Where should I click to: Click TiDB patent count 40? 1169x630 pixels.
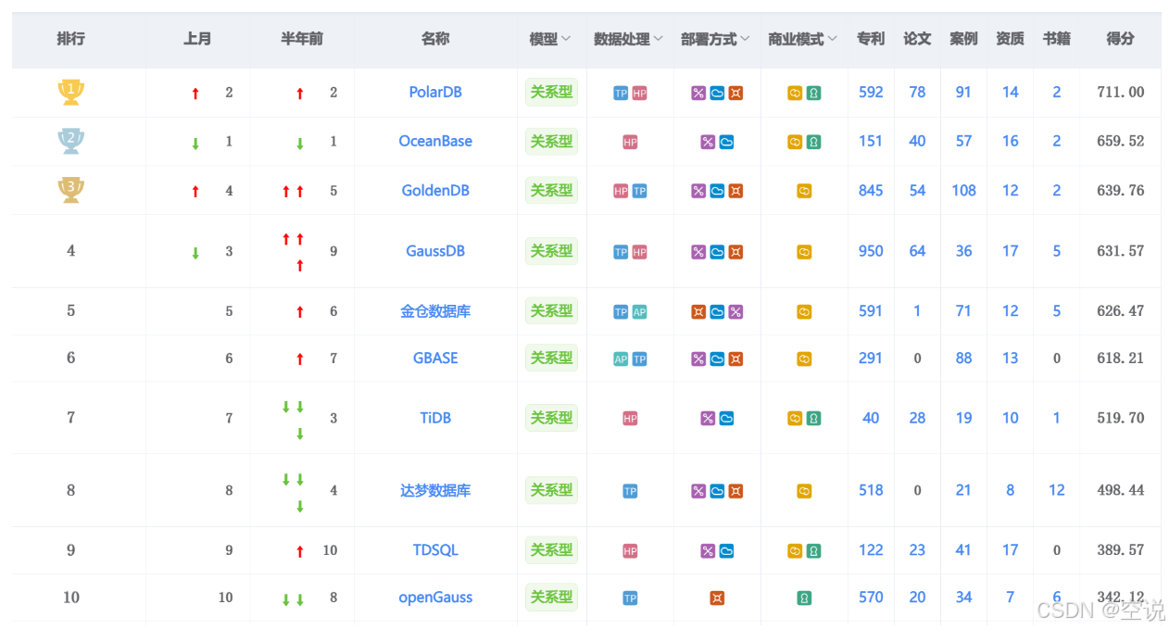871,418
